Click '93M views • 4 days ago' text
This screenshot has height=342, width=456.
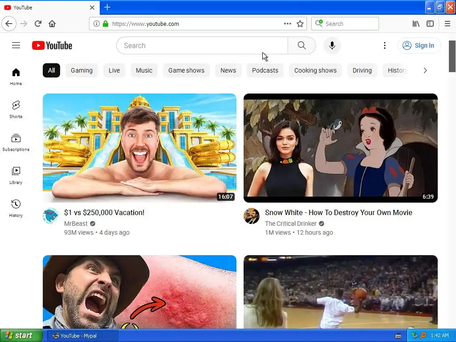[x=97, y=232]
